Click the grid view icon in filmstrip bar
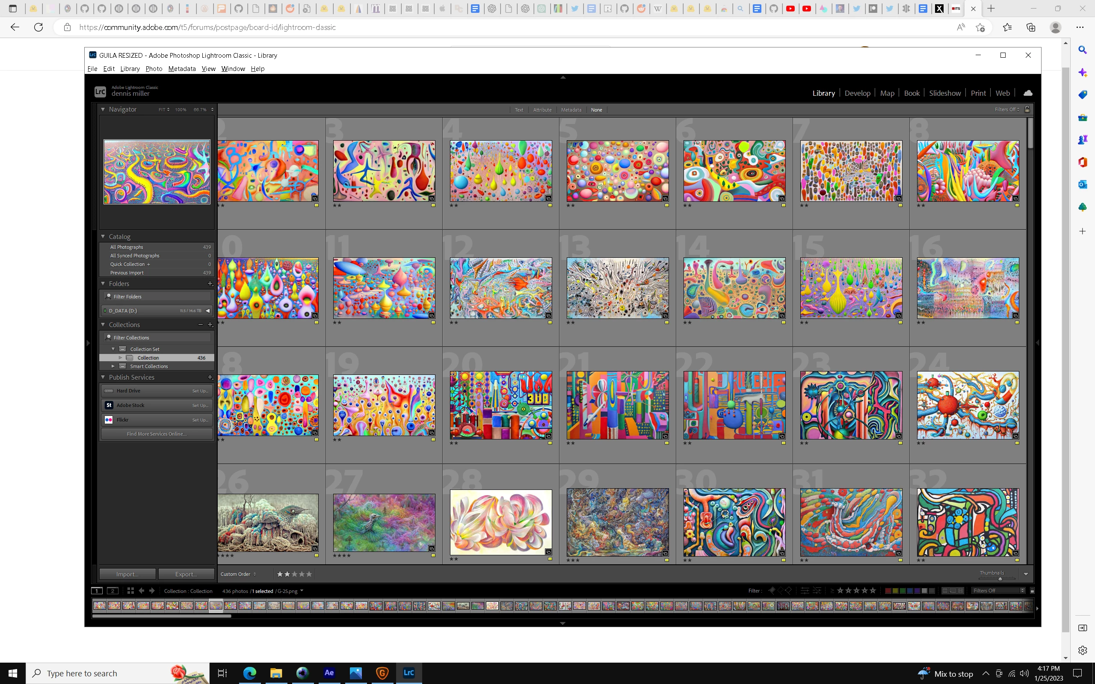This screenshot has width=1095, height=684. [x=130, y=591]
